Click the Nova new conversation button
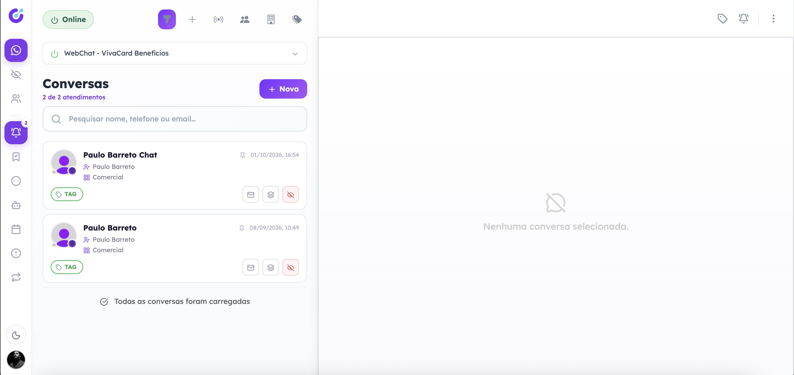 283,89
